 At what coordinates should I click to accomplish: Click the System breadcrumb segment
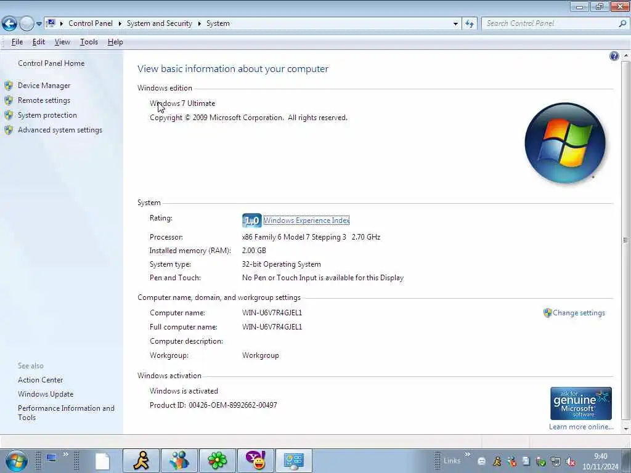pos(218,24)
